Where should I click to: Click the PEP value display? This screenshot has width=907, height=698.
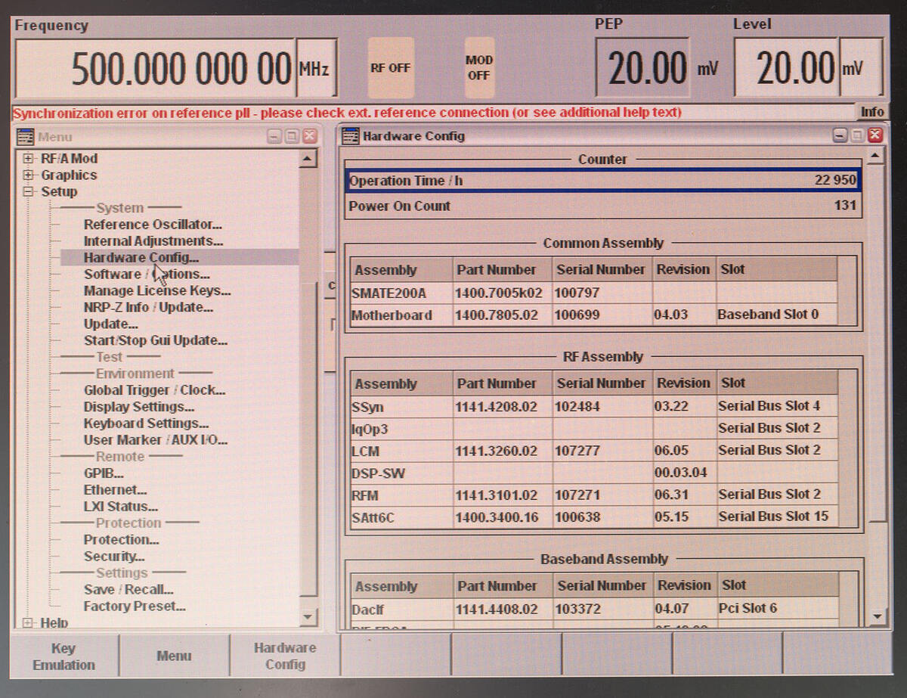click(643, 69)
